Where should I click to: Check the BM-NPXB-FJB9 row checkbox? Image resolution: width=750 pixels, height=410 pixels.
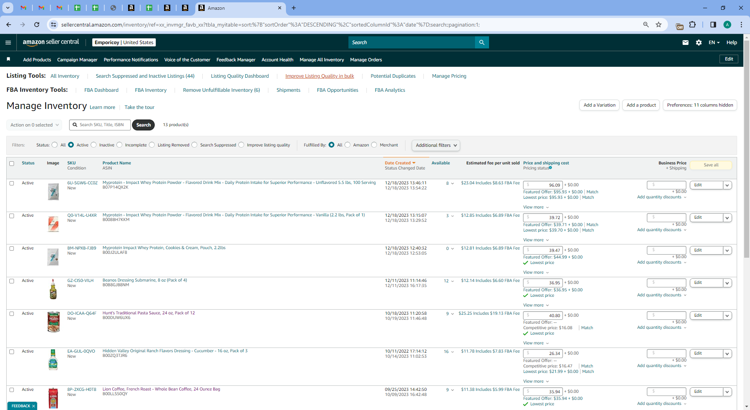pos(12,248)
